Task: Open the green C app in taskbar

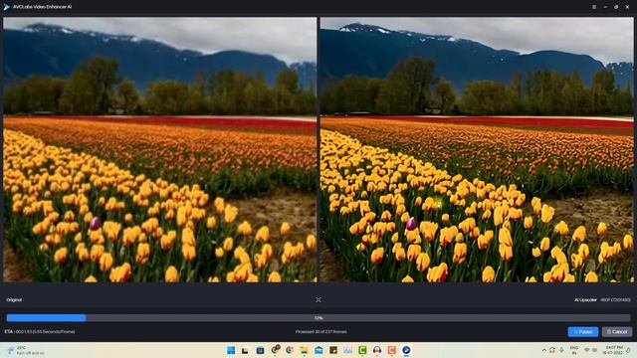Action: (362, 350)
